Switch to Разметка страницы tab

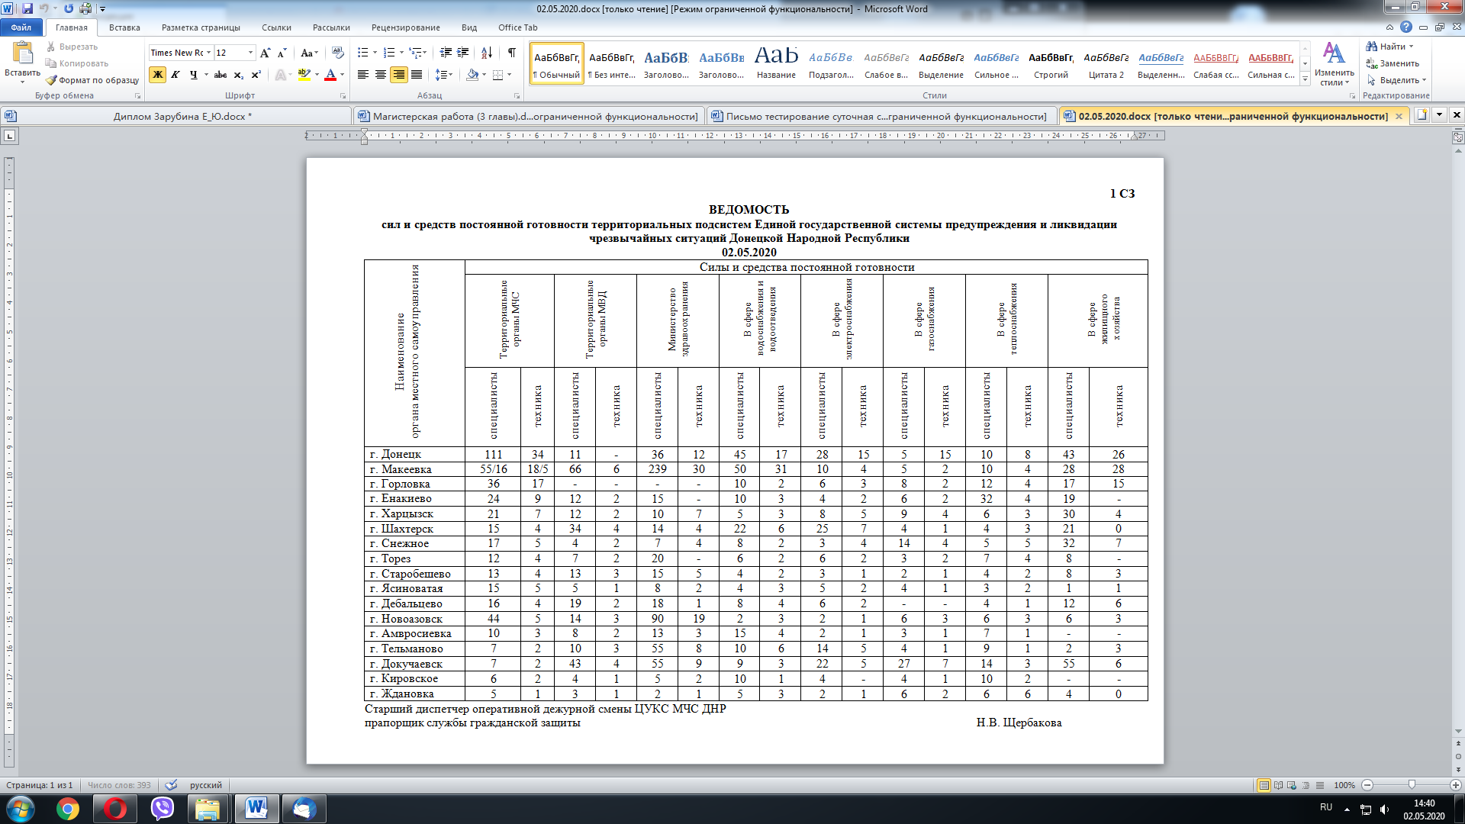[201, 27]
